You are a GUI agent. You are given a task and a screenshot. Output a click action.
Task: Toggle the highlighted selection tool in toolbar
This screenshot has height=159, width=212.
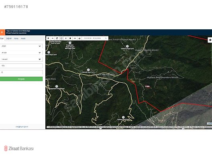[61, 38]
